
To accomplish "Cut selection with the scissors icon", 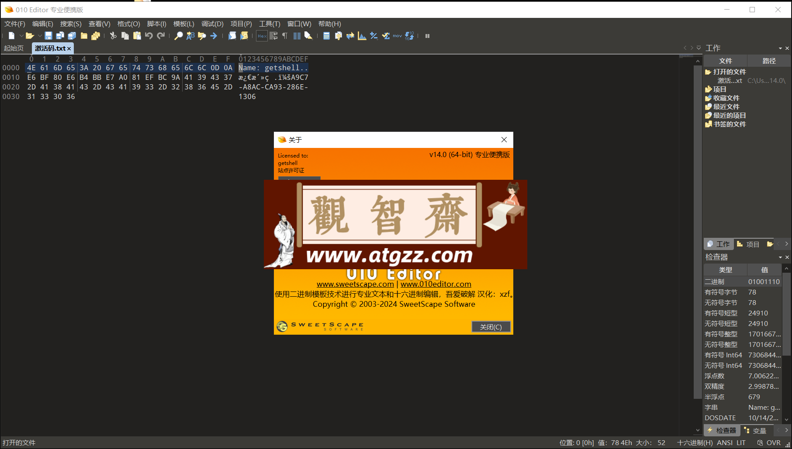I will [113, 36].
